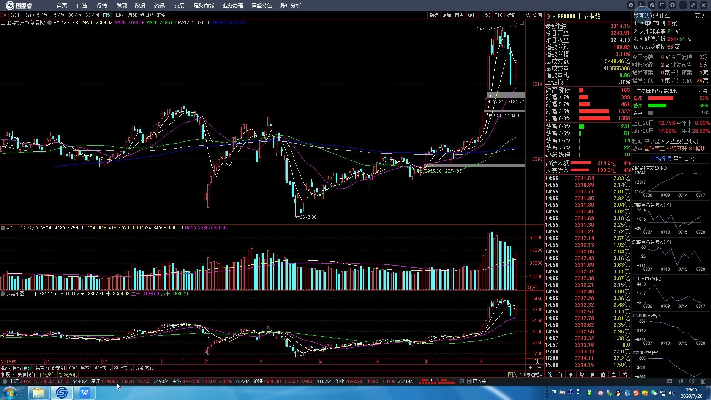Open the Windows Start menu
Screen dimensions: 711x400
(10, 393)
